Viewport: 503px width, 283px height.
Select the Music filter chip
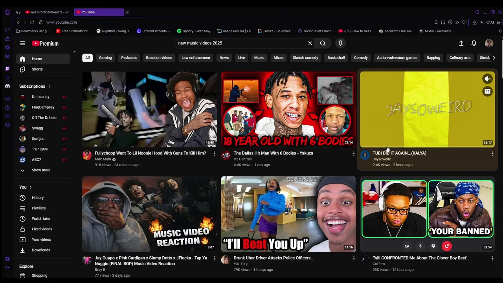[x=259, y=58]
